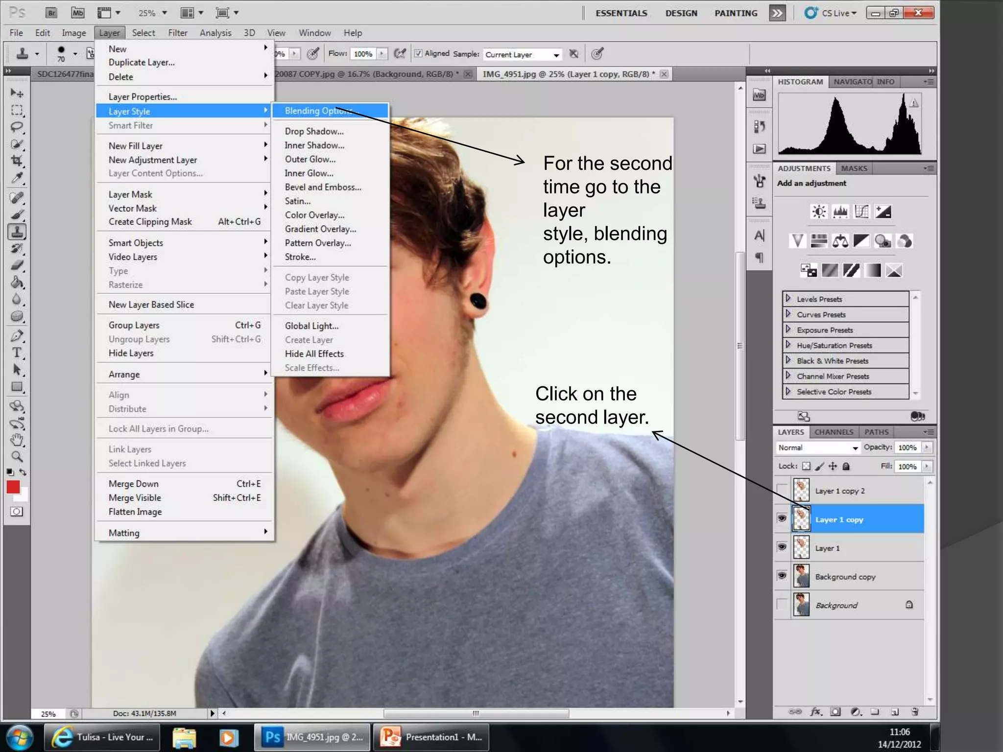This screenshot has height=752, width=1003.
Task: Open Windows Start button
Action: [x=19, y=737]
